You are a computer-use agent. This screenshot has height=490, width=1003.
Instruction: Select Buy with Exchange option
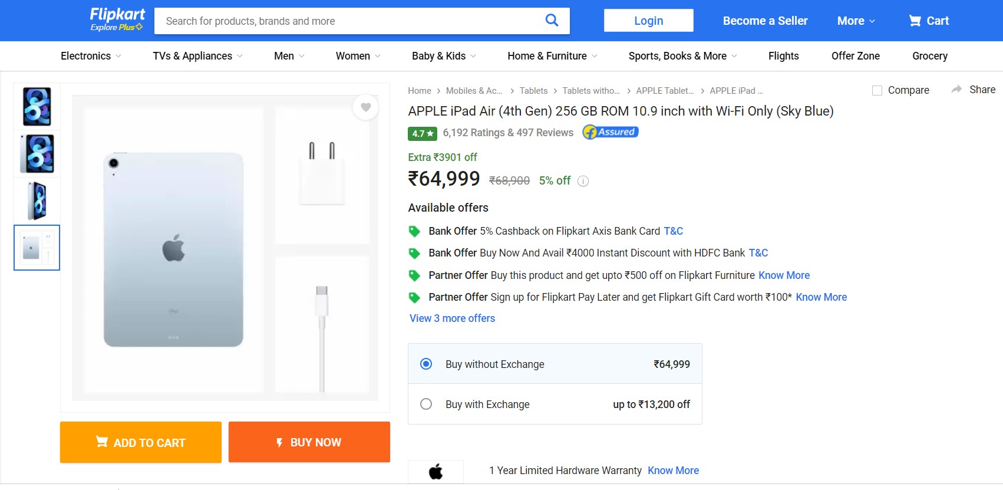click(x=426, y=404)
